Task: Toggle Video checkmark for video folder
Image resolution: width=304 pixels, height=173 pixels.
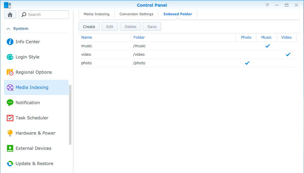Action: (x=288, y=55)
